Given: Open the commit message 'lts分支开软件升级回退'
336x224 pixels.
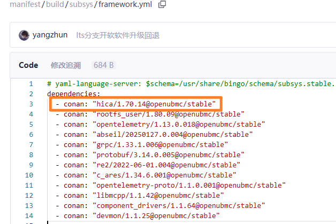Looking at the screenshot, I should point(118,35).
